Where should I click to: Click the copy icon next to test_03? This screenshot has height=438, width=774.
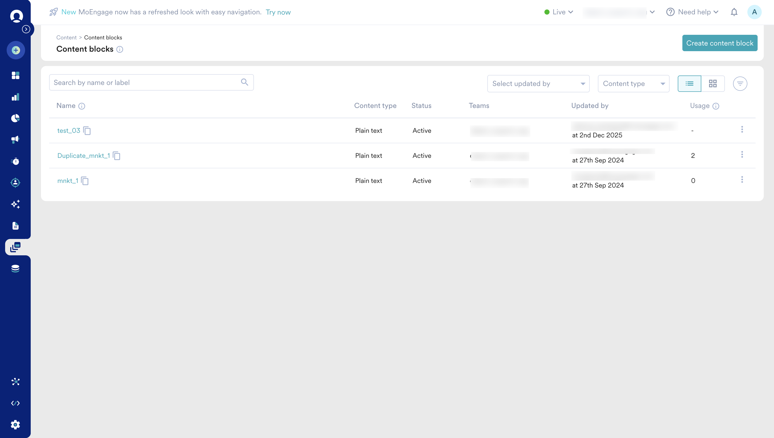click(x=87, y=130)
